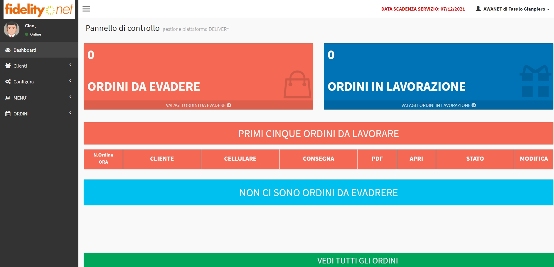The image size is (554, 267).
Task: Click the MENU' book icon
Action: click(8, 98)
